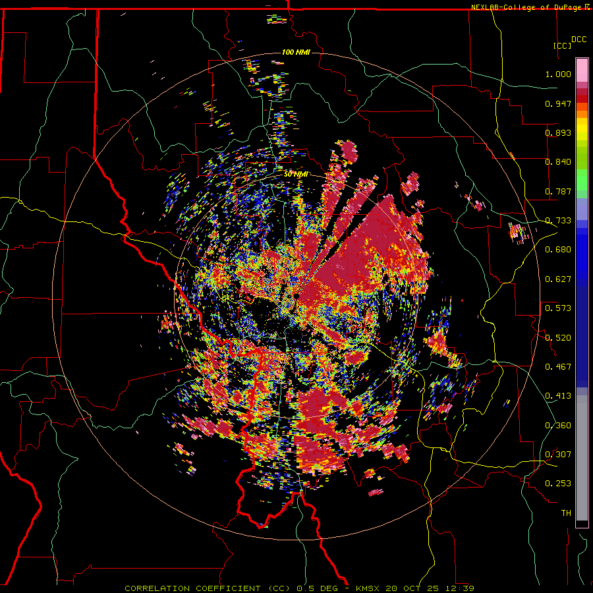The height and width of the screenshot is (593, 593).
Task: Click the 0.520 legend value
Action: [x=558, y=338]
